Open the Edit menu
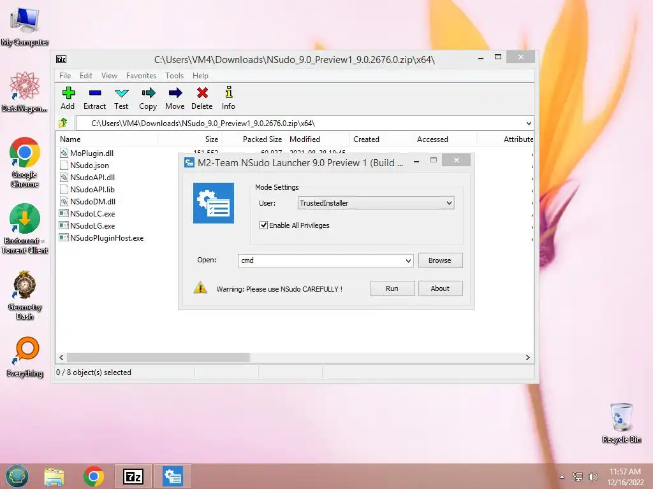Viewport: 653px width, 489px height. (86, 76)
